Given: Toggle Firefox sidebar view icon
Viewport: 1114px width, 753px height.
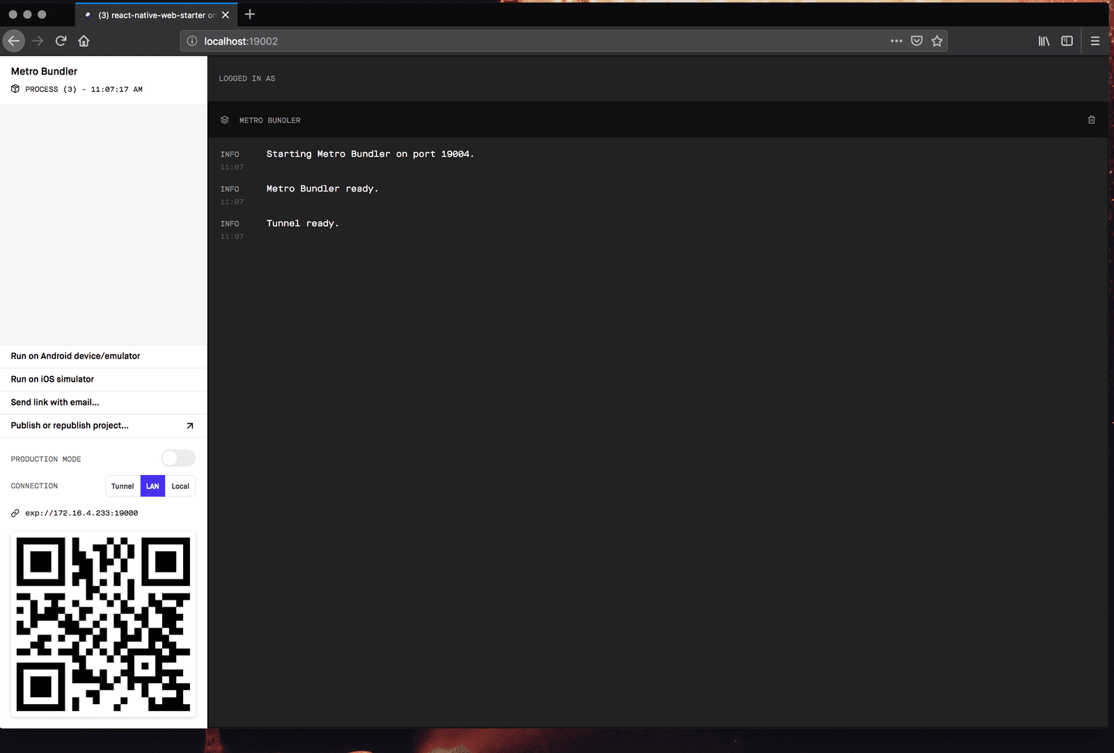Looking at the screenshot, I should pos(1067,41).
